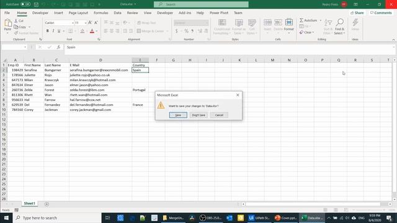Click the Share button
Viewport: 397px width, 223px height.
[357, 12]
